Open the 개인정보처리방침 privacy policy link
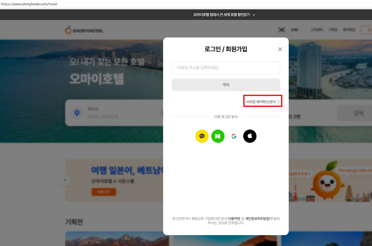This screenshot has height=246, width=372. tap(257, 219)
